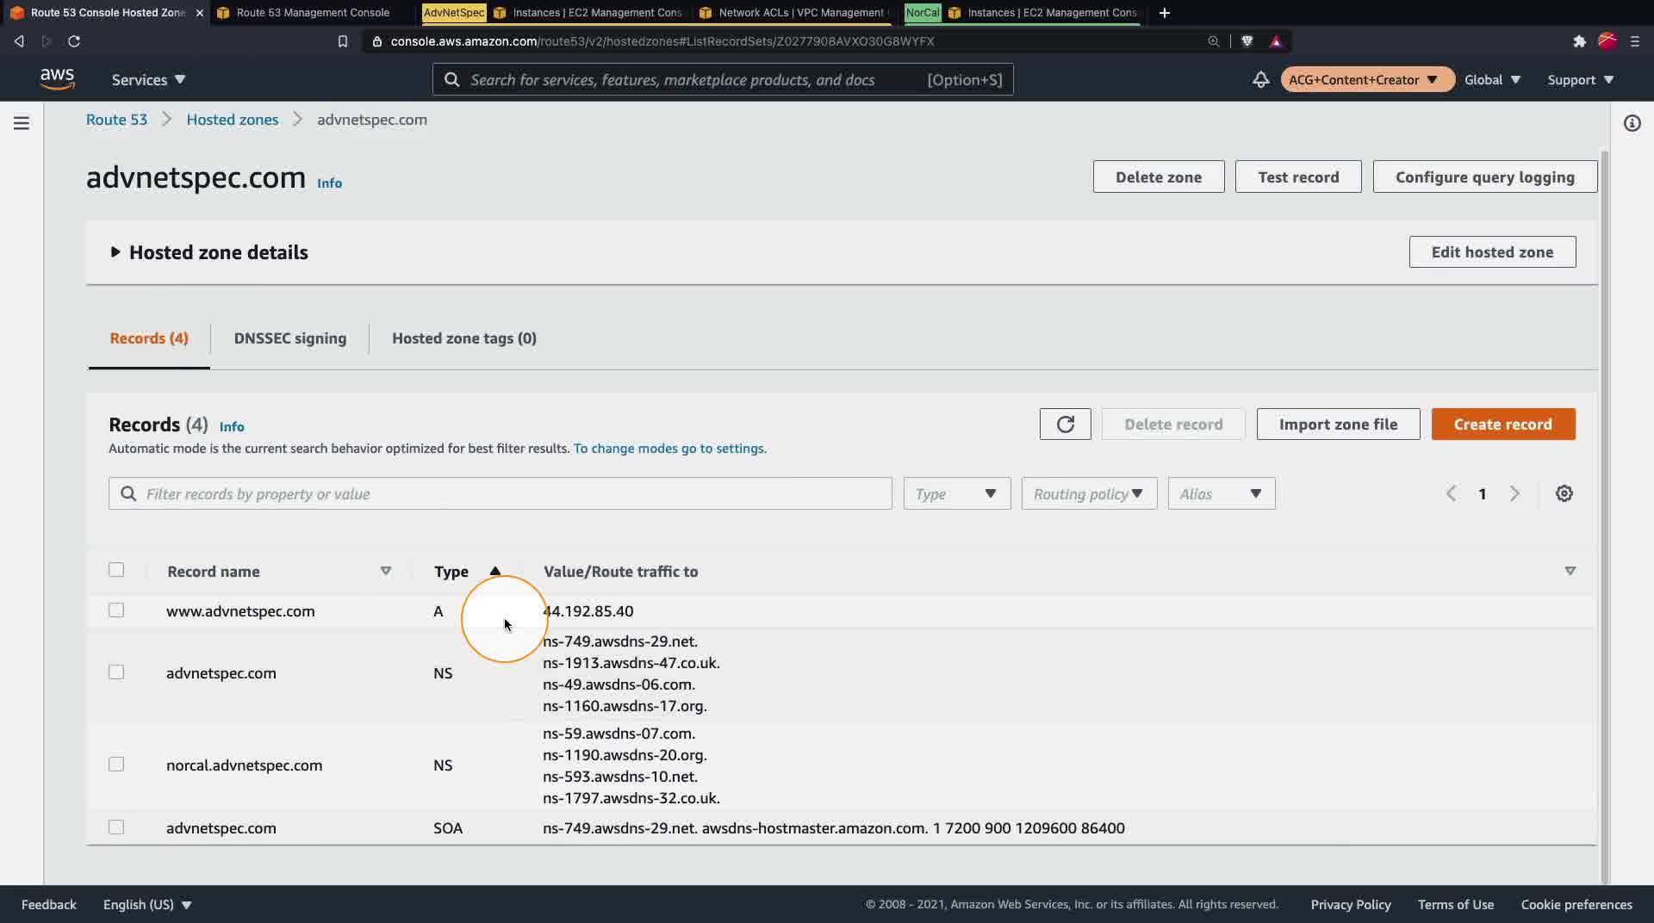Click the AWS services search box
The width and height of the screenshot is (1654, 923).
pyautogui.click(x=723, y=80)
